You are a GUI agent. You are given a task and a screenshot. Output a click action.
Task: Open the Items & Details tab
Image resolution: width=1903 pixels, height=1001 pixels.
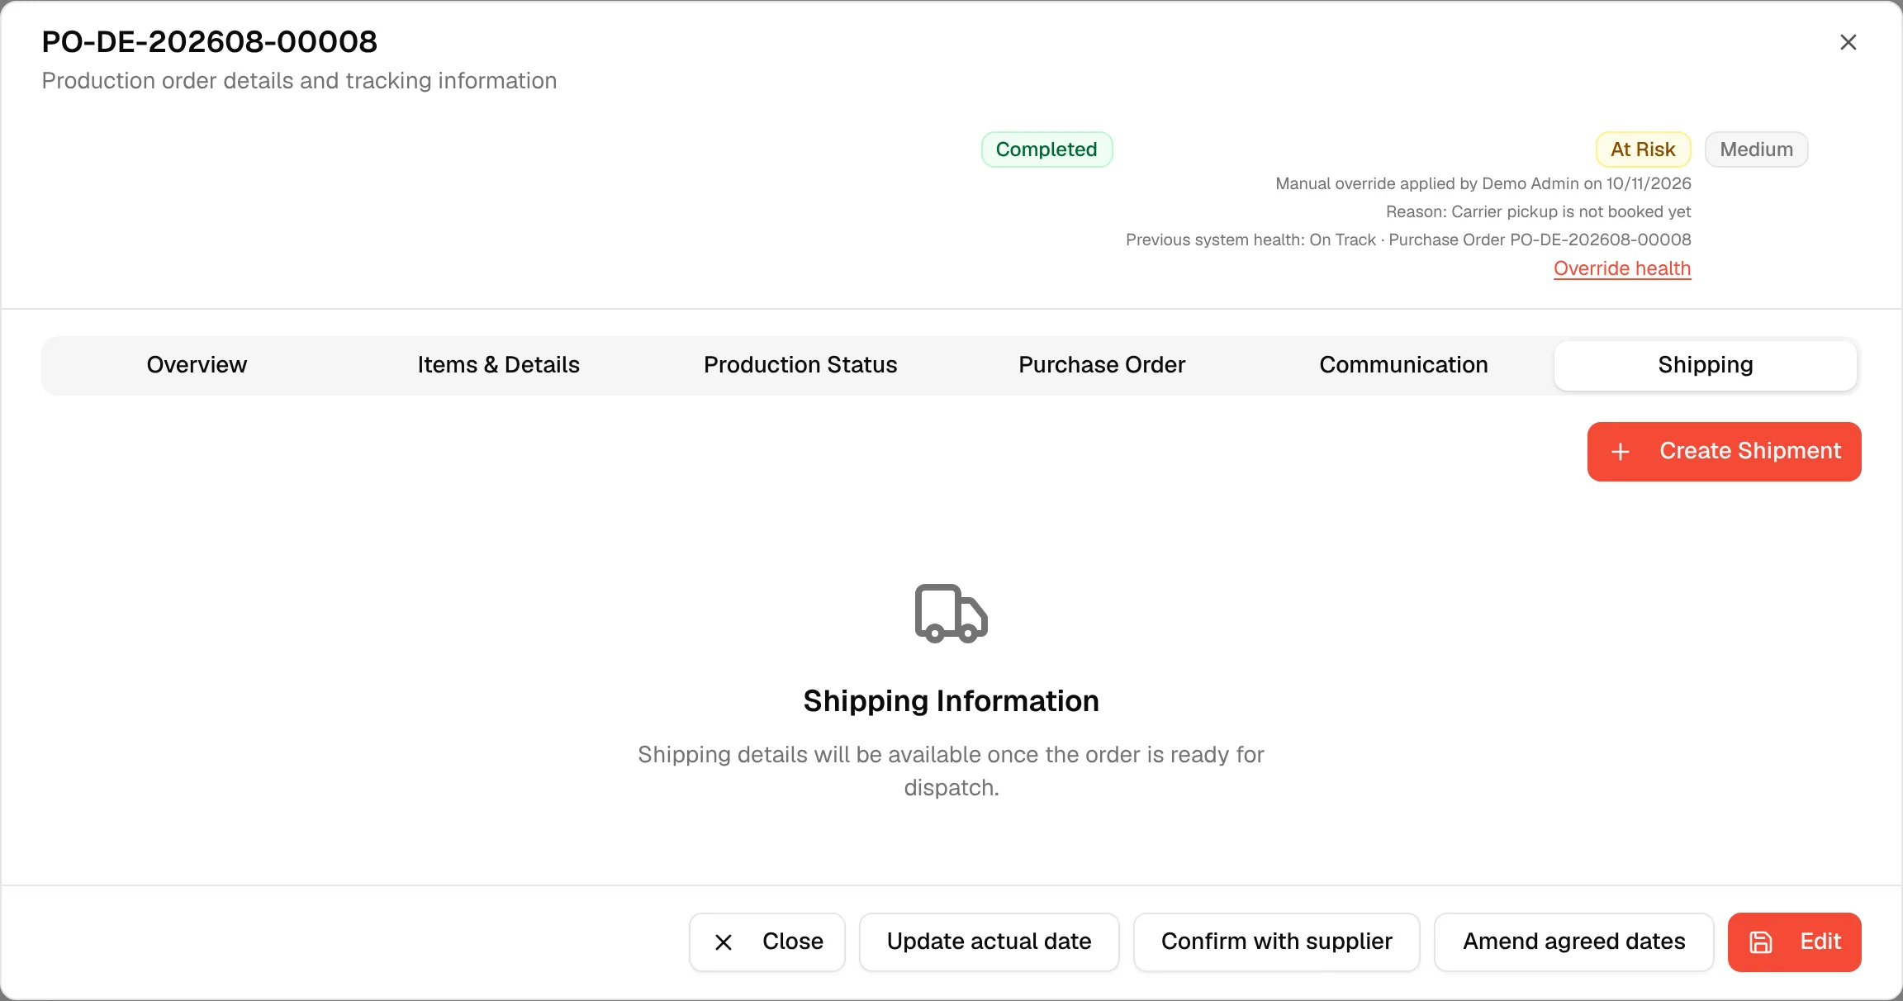click(498, 365)
